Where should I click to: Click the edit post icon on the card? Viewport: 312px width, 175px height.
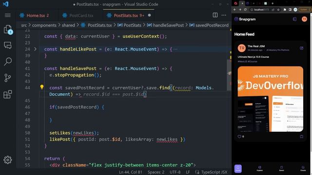point(301,48)
